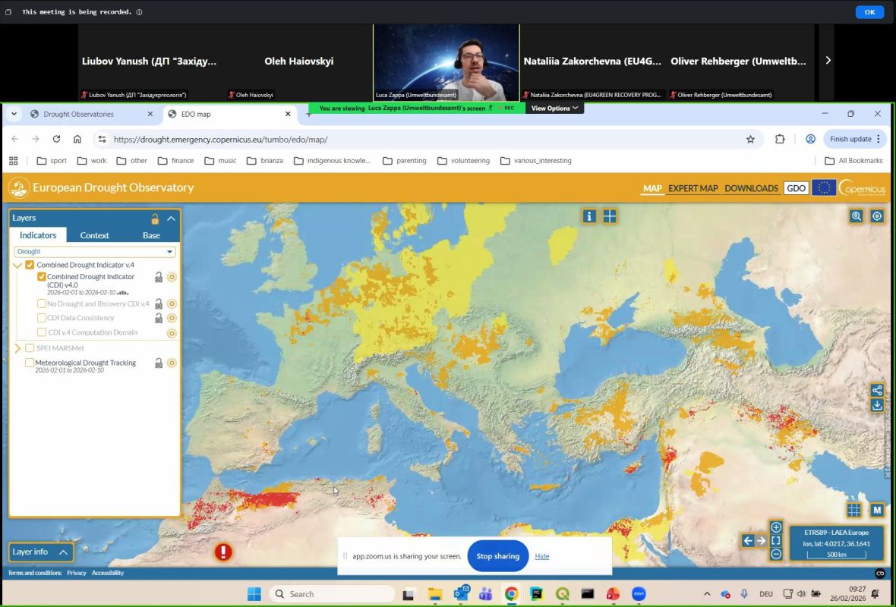The image size is (896, 607).
Task: Enable Meteorological Drought Tracking checkbox
Action: coord(30,363)
